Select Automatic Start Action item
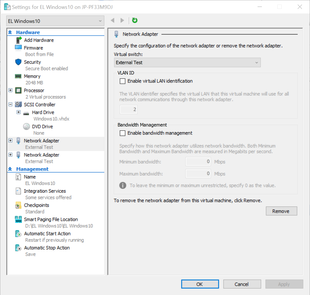The height and width of the screenshot is (295, 310). pos(47,233)
